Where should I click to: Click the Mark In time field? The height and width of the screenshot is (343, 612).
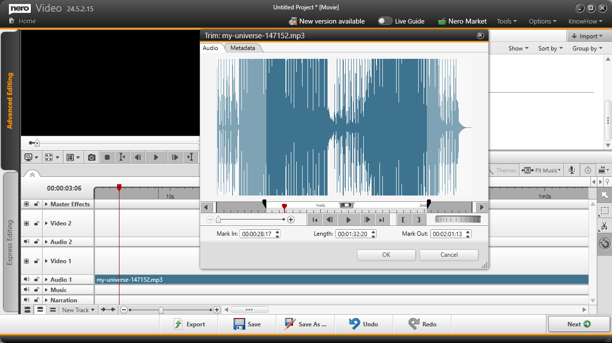click(257, 234)
